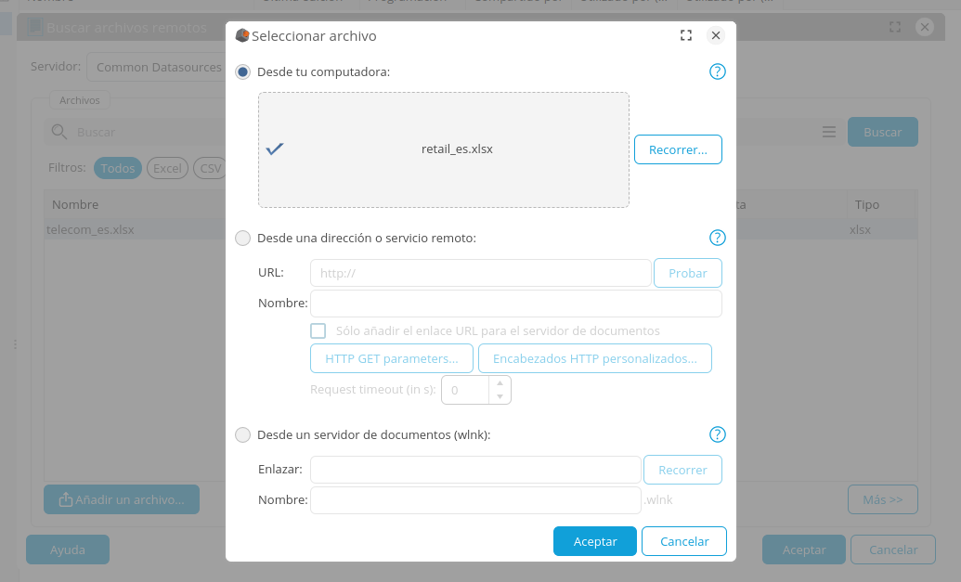Screen dimensions: 961x582
Task: Choose 'Desde un servidor de documentos (wlnk)'
Action: point(243,434)
